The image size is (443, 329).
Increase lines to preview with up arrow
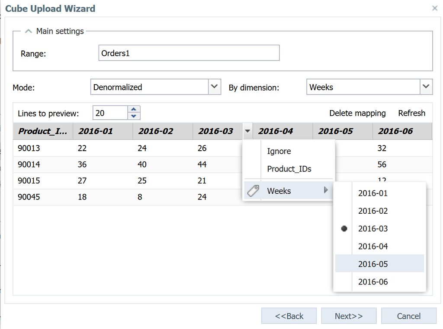[134, 109]
